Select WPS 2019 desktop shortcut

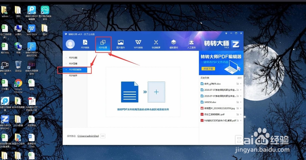(32, 30)
